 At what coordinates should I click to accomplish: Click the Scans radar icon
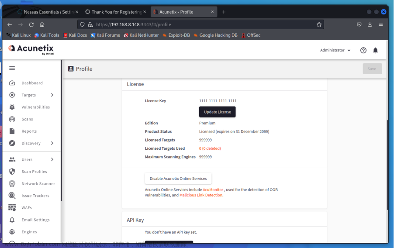point(12,119)
